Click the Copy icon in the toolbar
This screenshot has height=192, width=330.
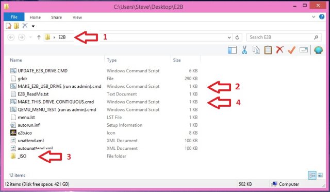tap(256, 50)
